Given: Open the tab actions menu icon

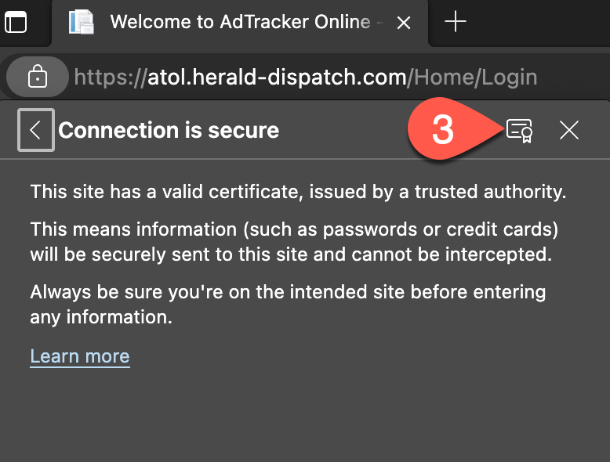Looking at the screenshot, I should tap(15, 22).
